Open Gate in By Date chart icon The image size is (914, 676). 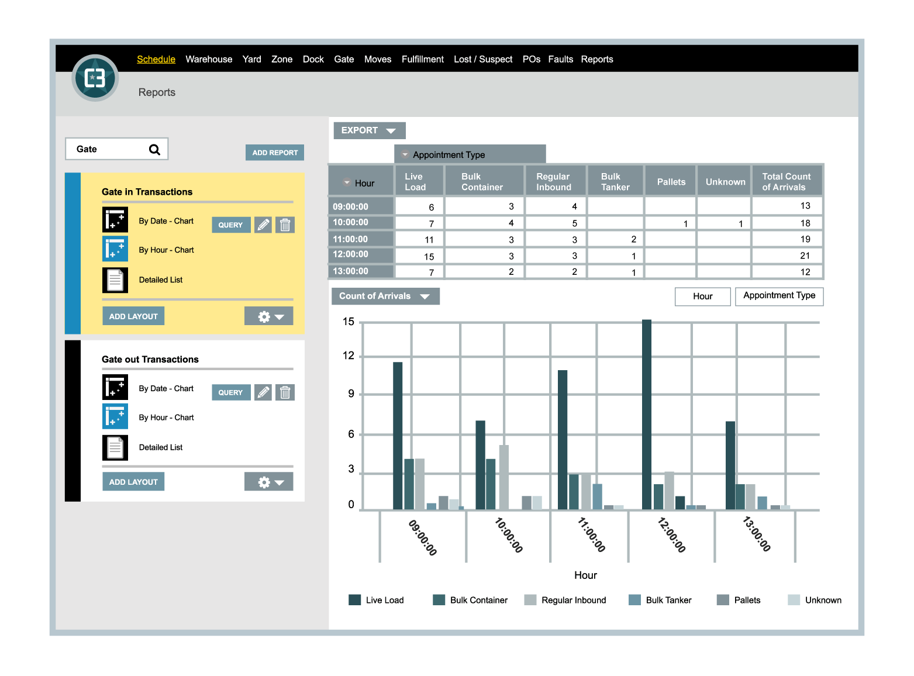pyautogui.click(x=115, y=220)
